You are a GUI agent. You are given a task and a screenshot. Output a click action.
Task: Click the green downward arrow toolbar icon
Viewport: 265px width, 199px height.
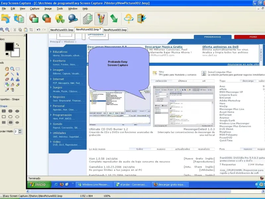tap(114, 18)
